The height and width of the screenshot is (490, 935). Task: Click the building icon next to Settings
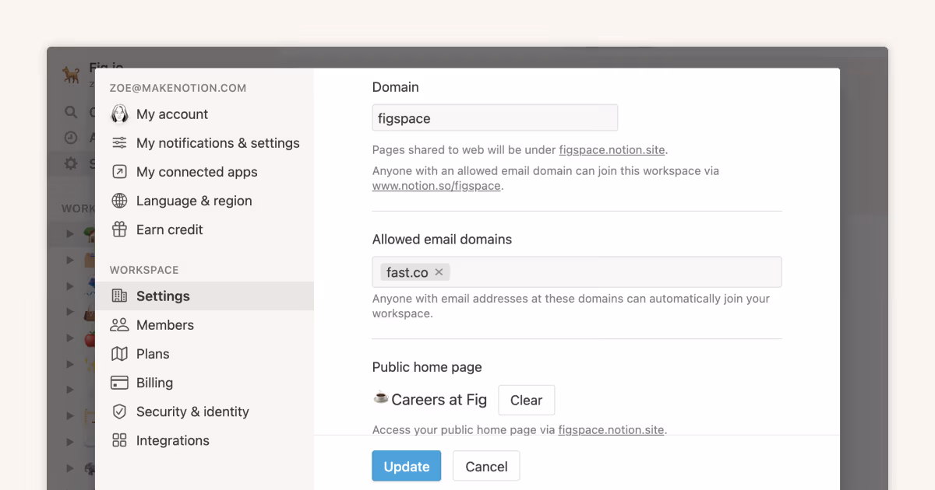point(120,296)
